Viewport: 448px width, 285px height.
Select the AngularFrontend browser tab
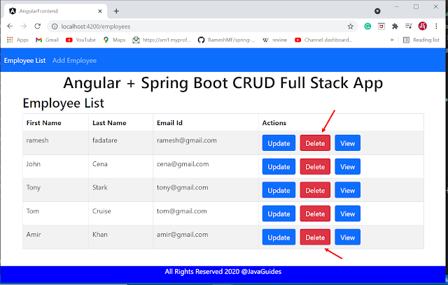56,11
